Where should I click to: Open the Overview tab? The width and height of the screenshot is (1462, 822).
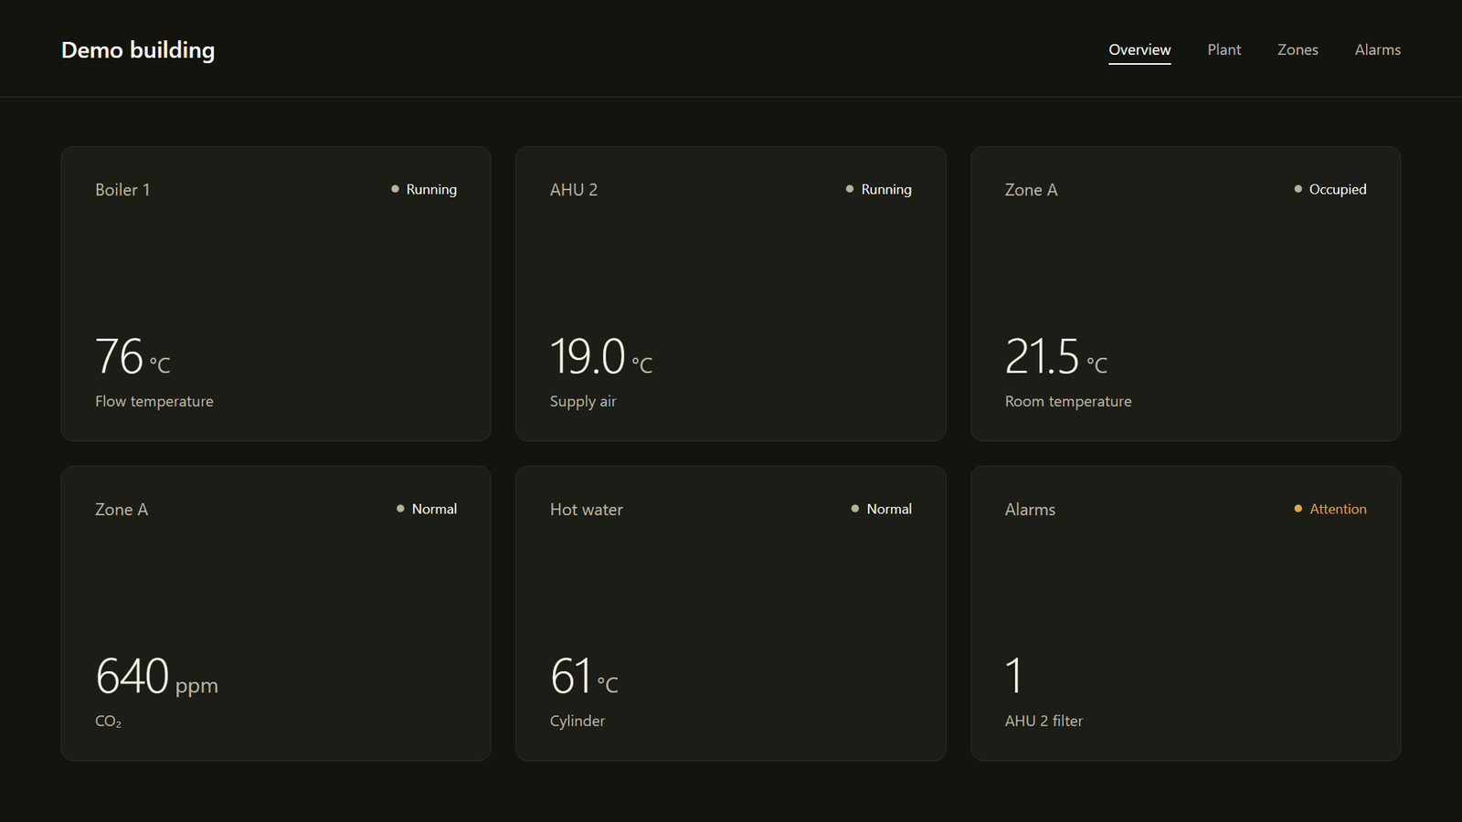coord(1139,50)
